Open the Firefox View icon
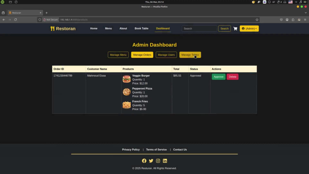309x174 pixels. (3, 13)
